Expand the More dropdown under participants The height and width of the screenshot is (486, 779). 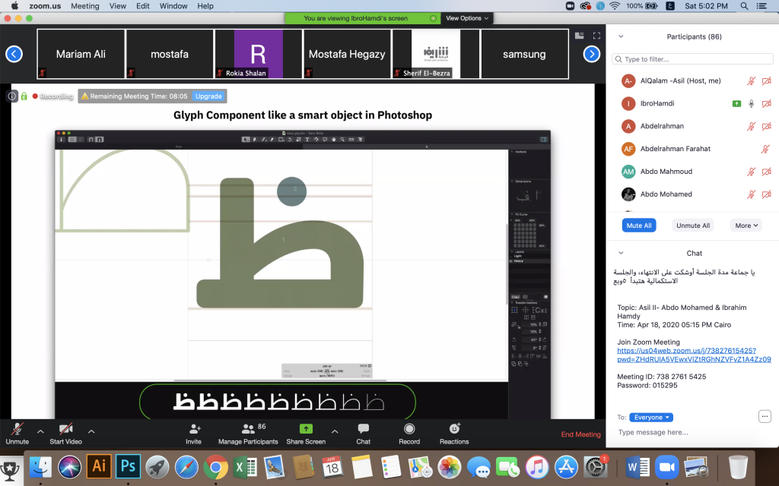point(746,226)
